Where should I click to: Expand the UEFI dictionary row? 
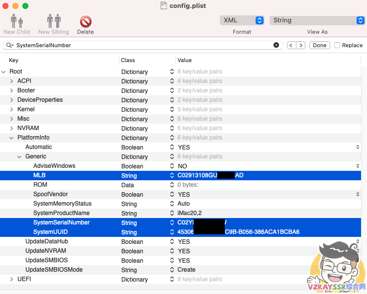pyautogui.click(x=12, y=279)
